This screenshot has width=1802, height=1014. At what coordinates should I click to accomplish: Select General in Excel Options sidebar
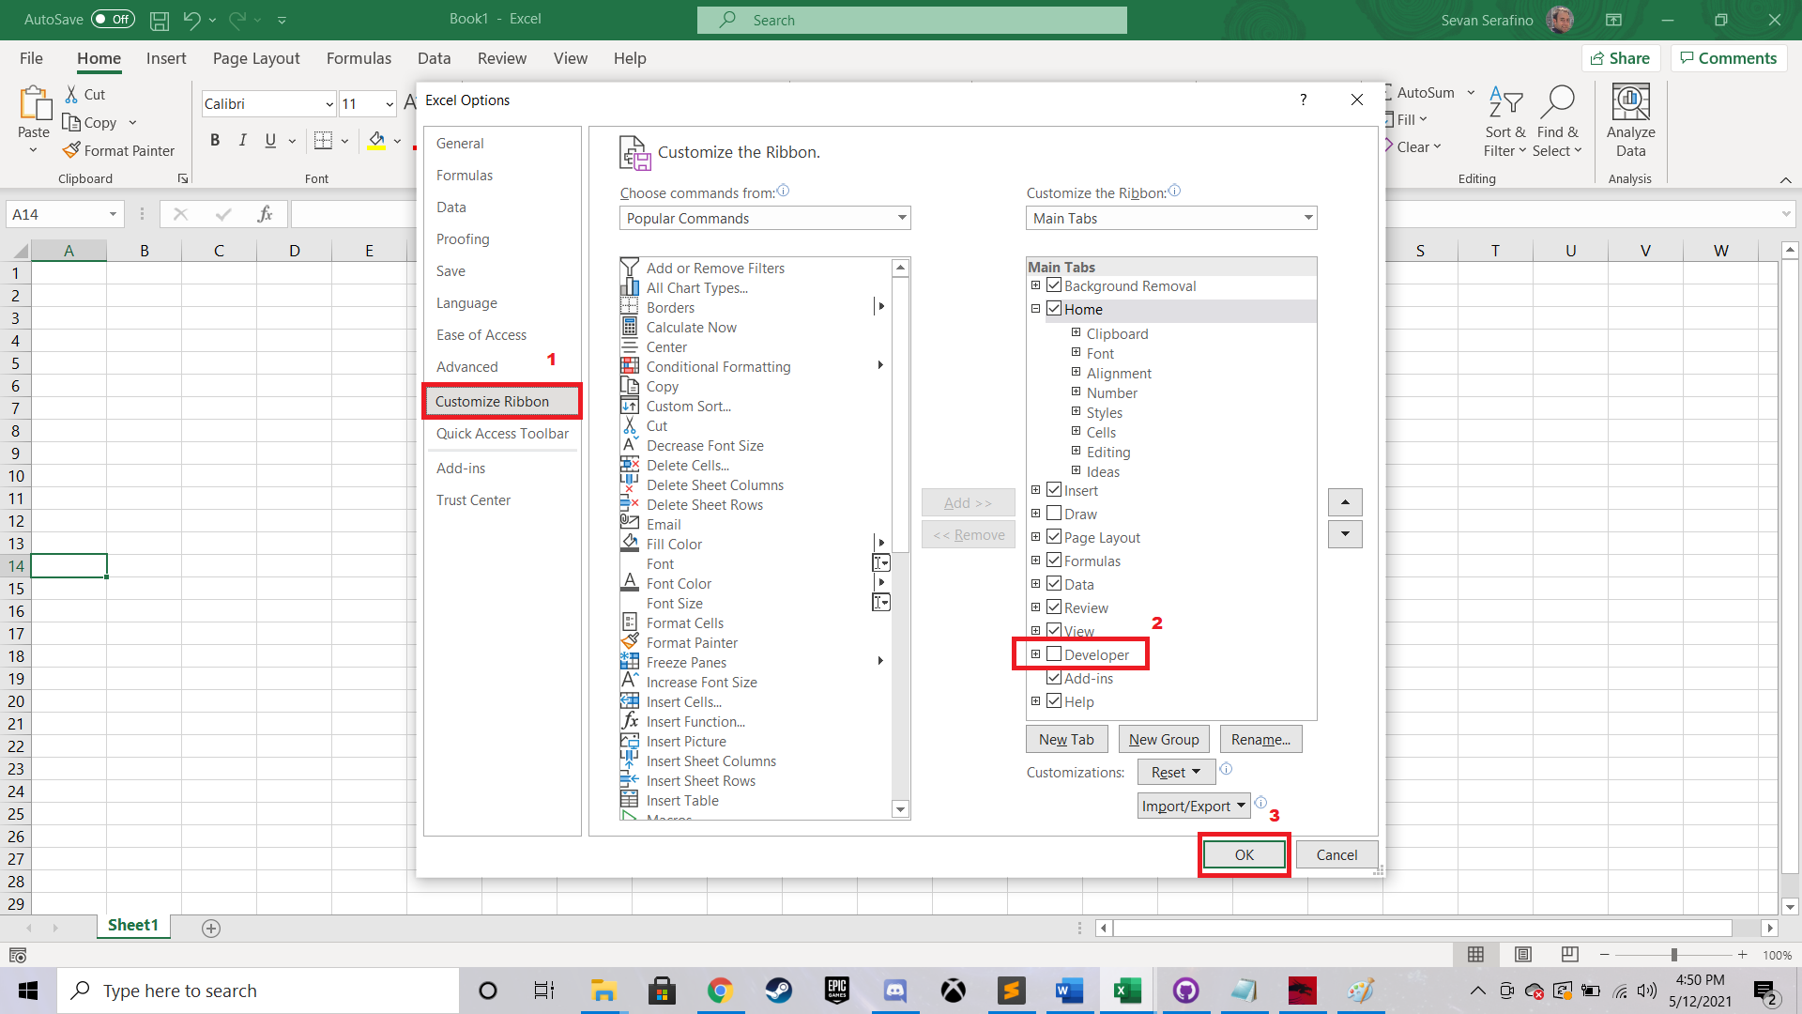[460, 144]
